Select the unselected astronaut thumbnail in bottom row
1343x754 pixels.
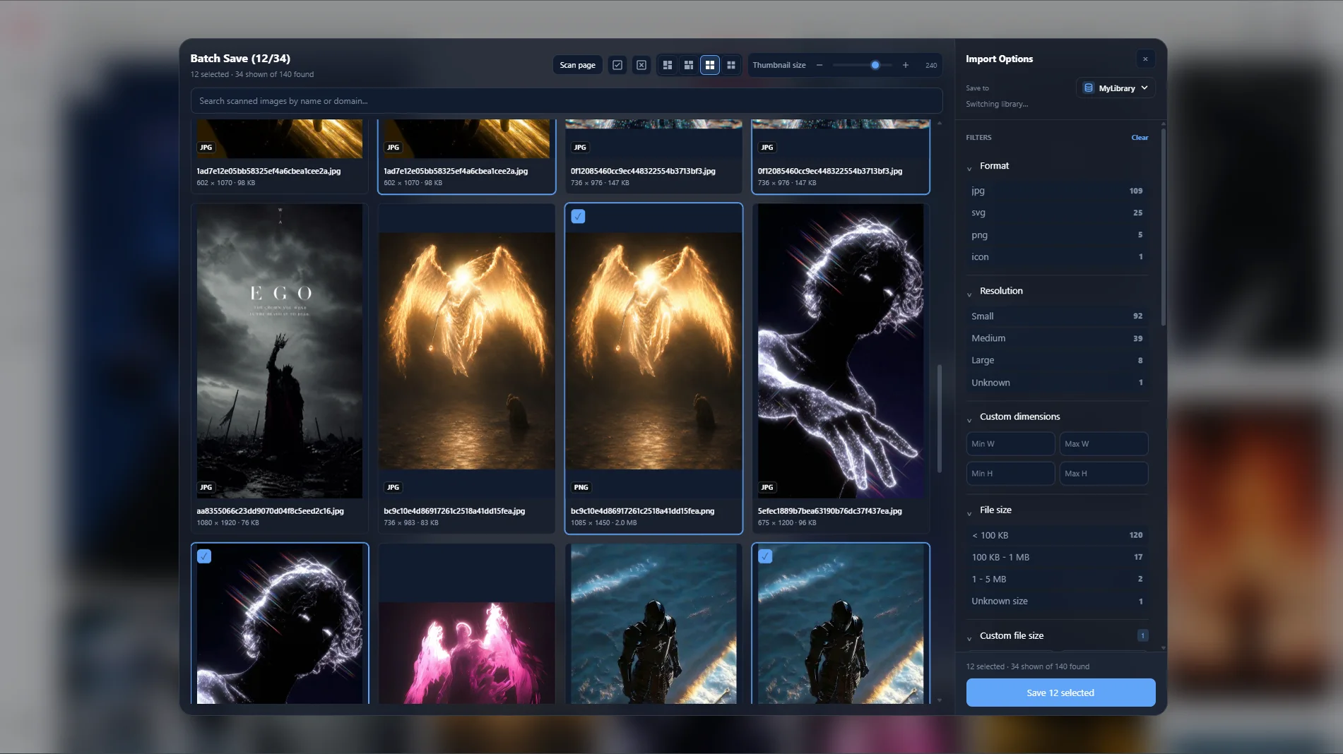pos(653,623)
